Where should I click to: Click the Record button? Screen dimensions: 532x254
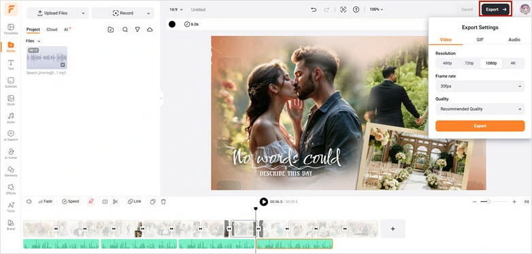point(123,13)
